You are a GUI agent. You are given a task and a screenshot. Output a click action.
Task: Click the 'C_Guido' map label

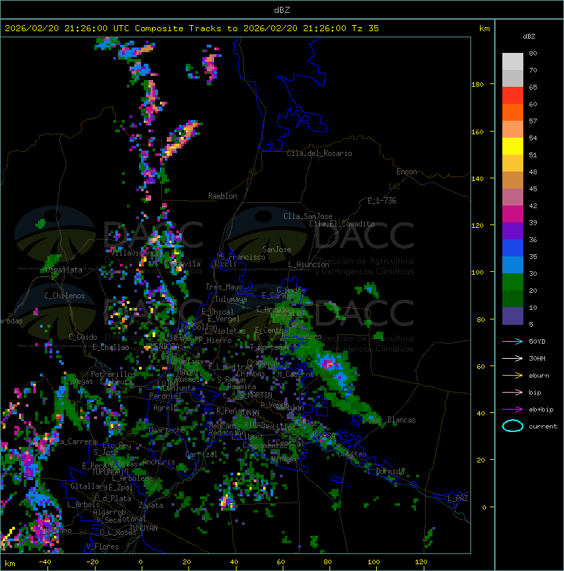pyautogui.click(x=83, y=337)
